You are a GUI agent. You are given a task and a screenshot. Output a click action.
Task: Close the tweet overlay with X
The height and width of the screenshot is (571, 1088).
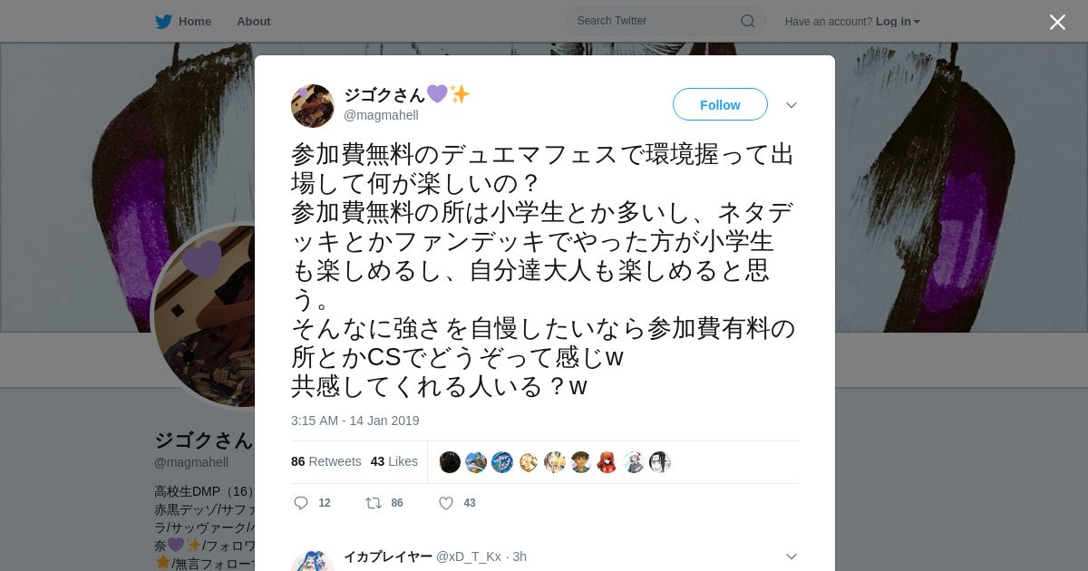(1057, 22)
